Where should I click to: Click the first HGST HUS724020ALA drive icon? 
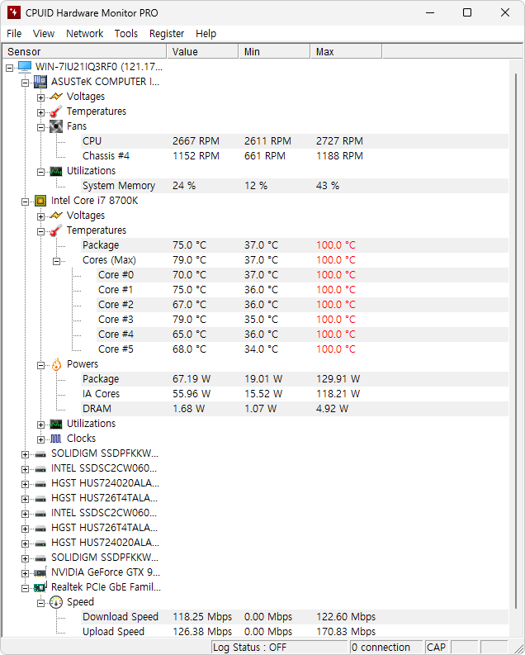pos(40,484)
